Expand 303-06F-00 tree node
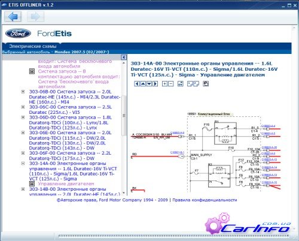 [x=23, y=153]
